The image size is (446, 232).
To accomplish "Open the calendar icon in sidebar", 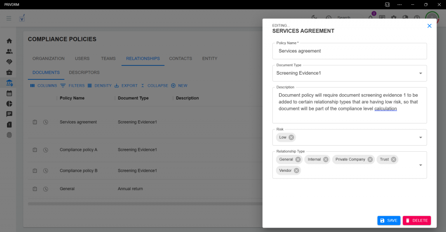I will pos(9,93).
